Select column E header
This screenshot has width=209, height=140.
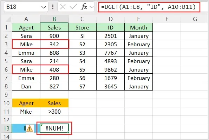[x=139, y=19]
